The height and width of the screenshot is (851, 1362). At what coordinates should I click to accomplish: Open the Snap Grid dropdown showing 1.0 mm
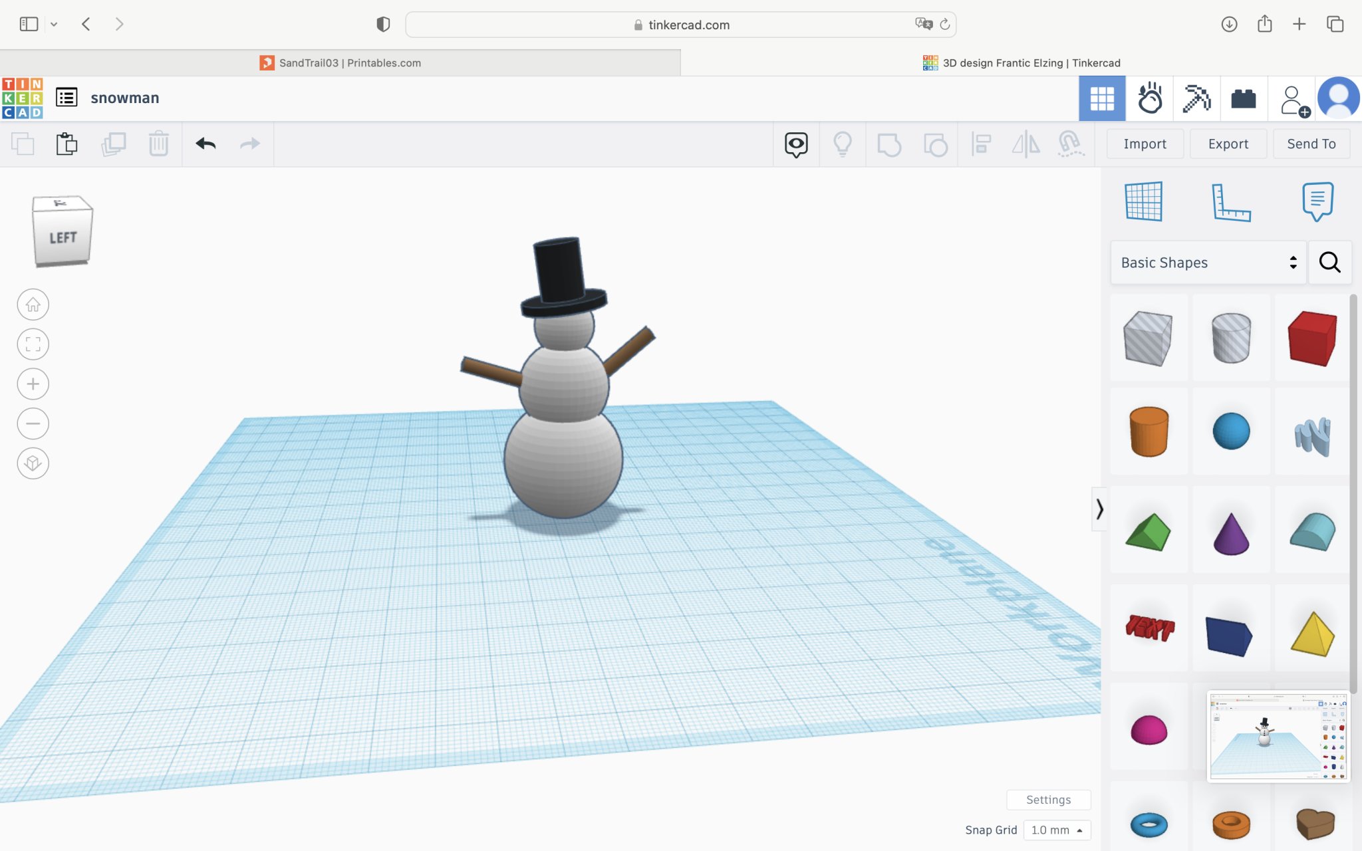pos(1056,830)
